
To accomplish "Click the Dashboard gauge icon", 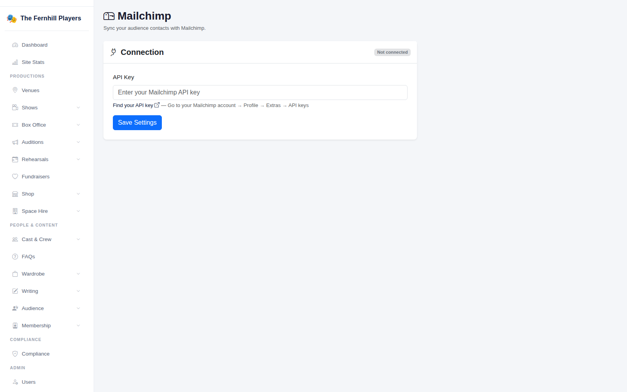I will point(15,45).
